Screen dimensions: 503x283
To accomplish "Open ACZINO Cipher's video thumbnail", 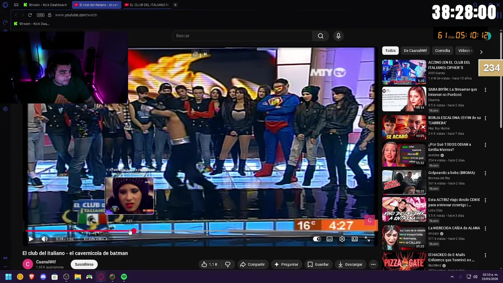I will coord(404,72).
